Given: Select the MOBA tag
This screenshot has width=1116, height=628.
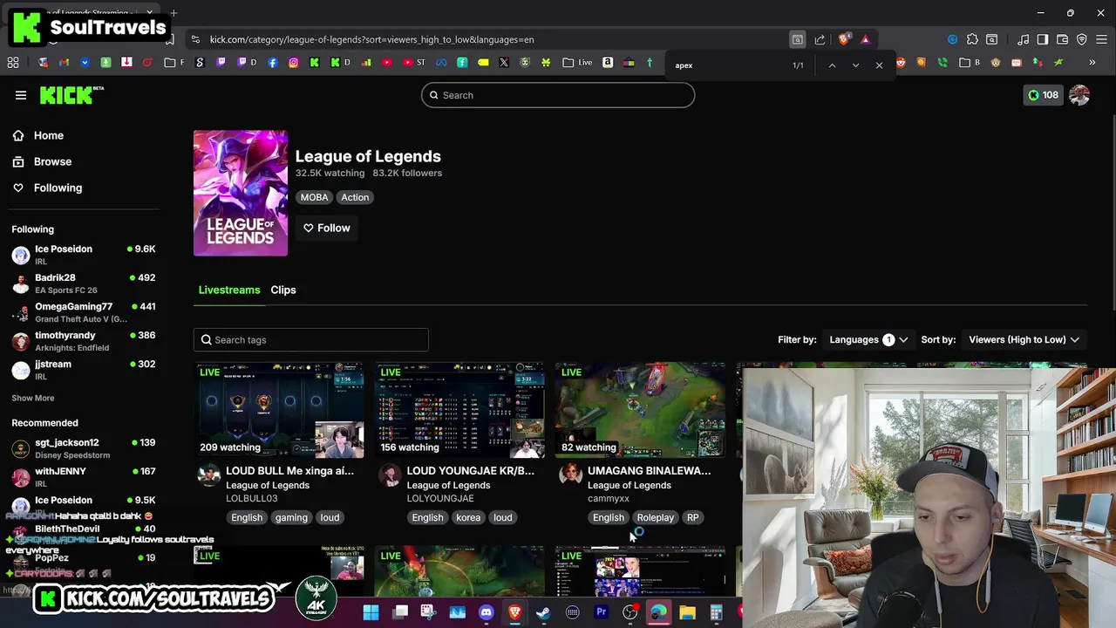Looking at the screenshot, I should click(x=314, y=197).
